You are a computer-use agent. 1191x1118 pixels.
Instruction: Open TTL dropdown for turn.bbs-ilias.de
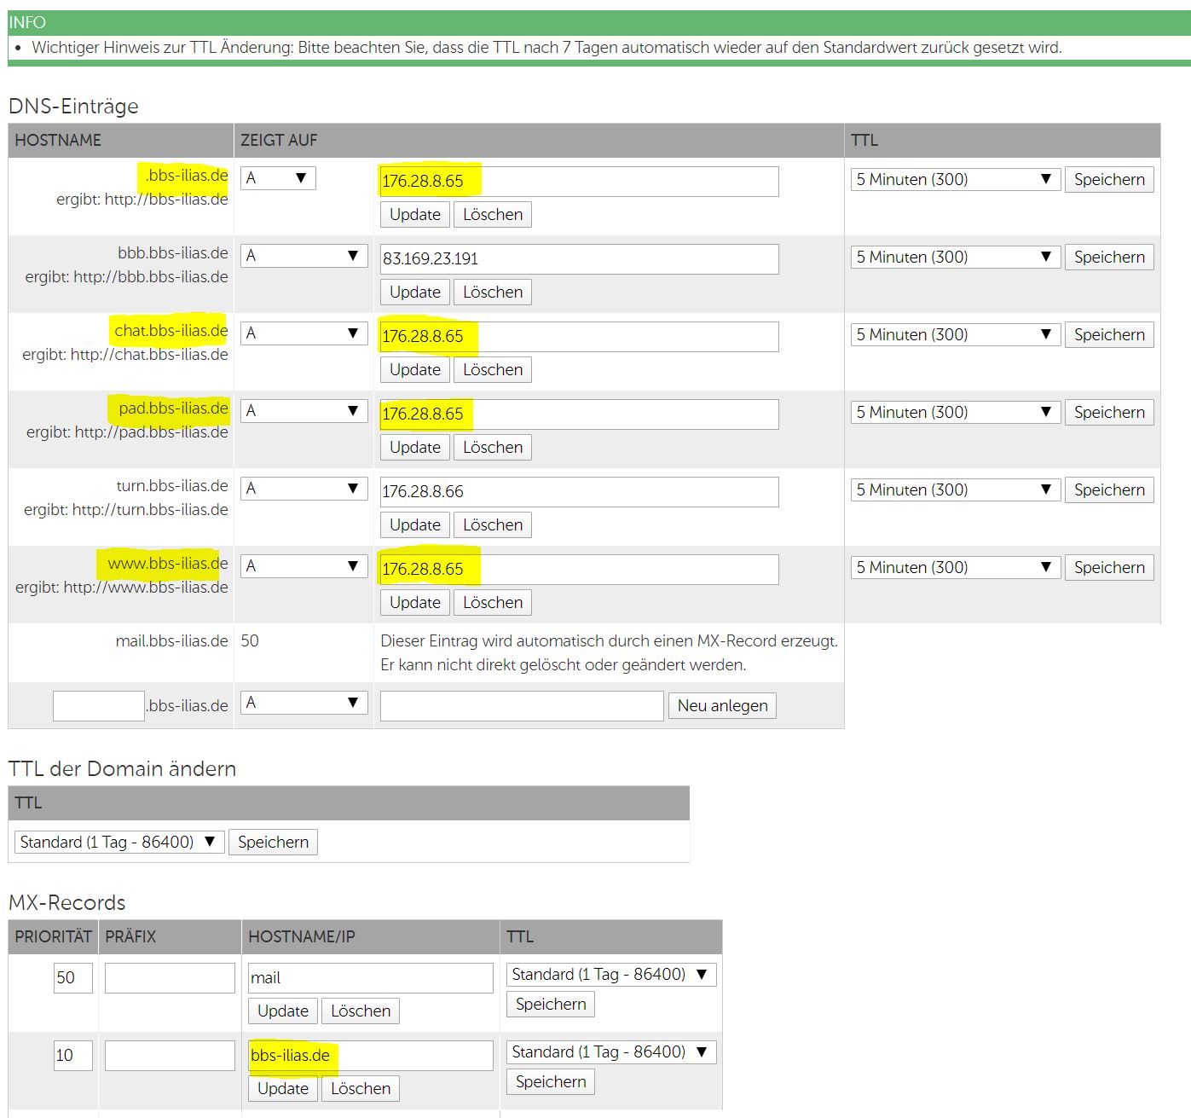955,490
